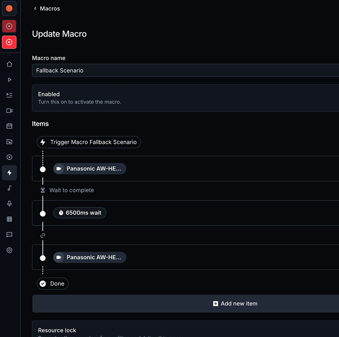Select the lightning bolt Macros sidebar icon
339x337 pixels.
(9, 172)
